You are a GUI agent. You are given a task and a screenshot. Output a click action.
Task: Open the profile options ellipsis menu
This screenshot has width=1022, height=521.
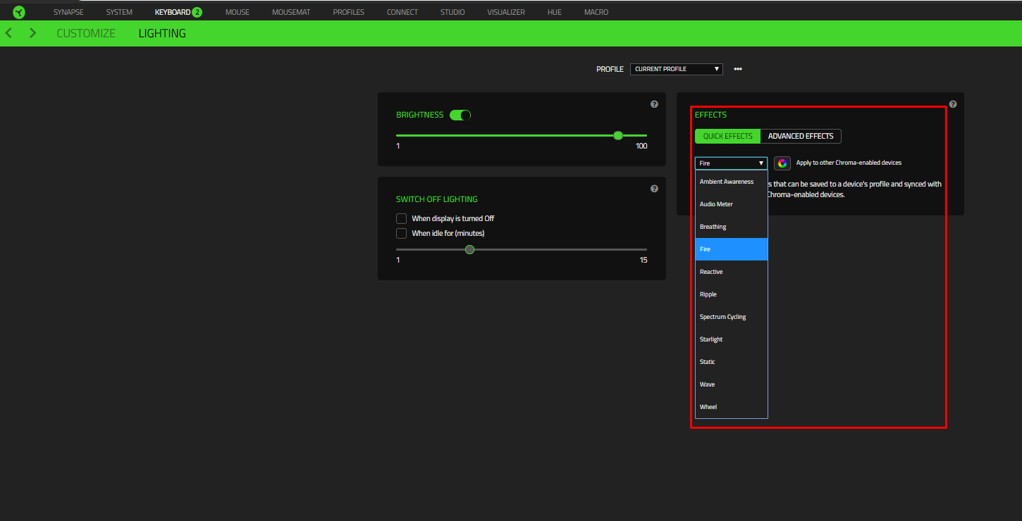pyautogui.click(x=738, y=69)
